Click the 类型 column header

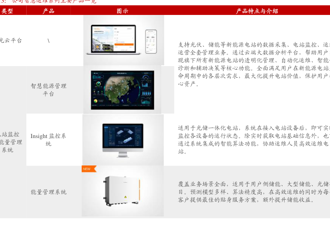[7, 11]
